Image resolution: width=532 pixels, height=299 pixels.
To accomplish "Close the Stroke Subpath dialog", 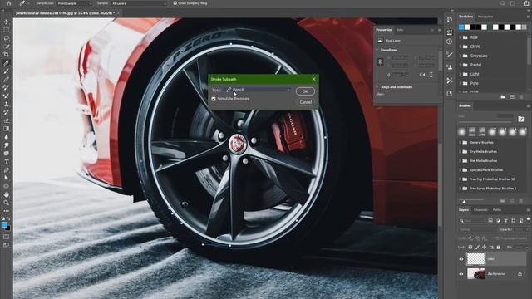I will tap(313, 79).
